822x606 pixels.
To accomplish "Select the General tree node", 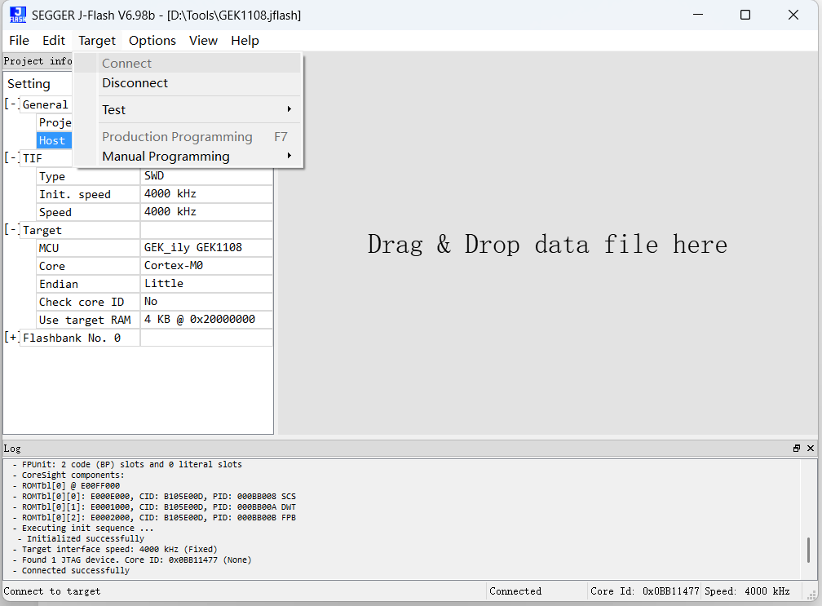I will tap(45, 104).
